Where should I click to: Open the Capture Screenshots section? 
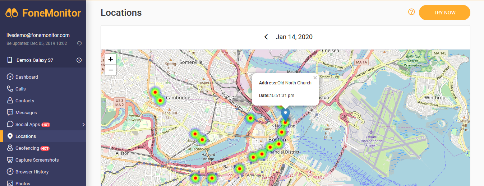(43, 160)
